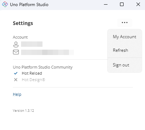This screenshot has width=145, height=130.
Task: Minimize the Uno Platform Studio window
Action: coord(106,5)
